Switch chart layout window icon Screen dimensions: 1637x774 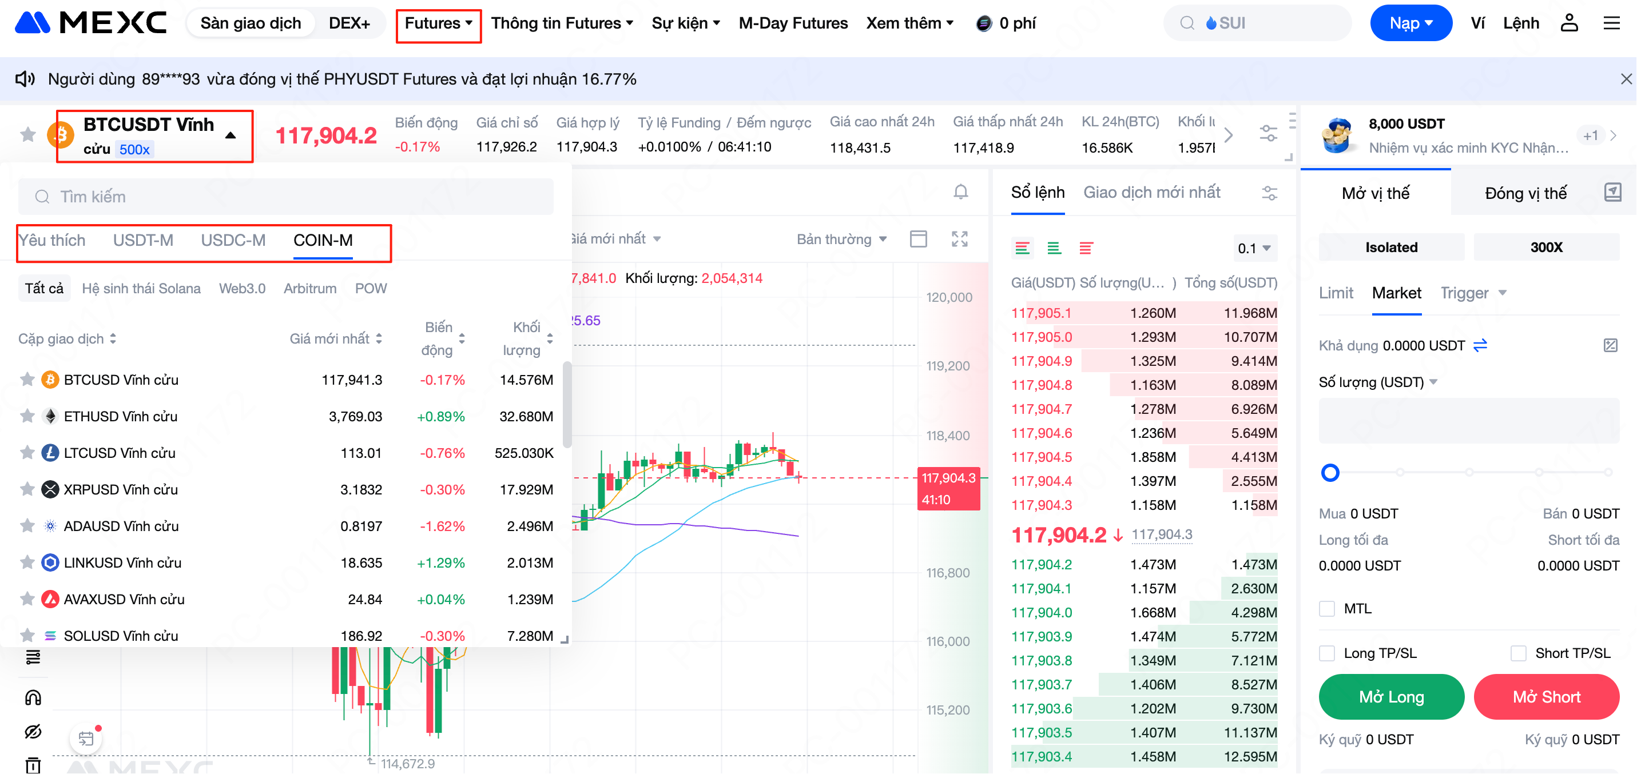(918, 240)
